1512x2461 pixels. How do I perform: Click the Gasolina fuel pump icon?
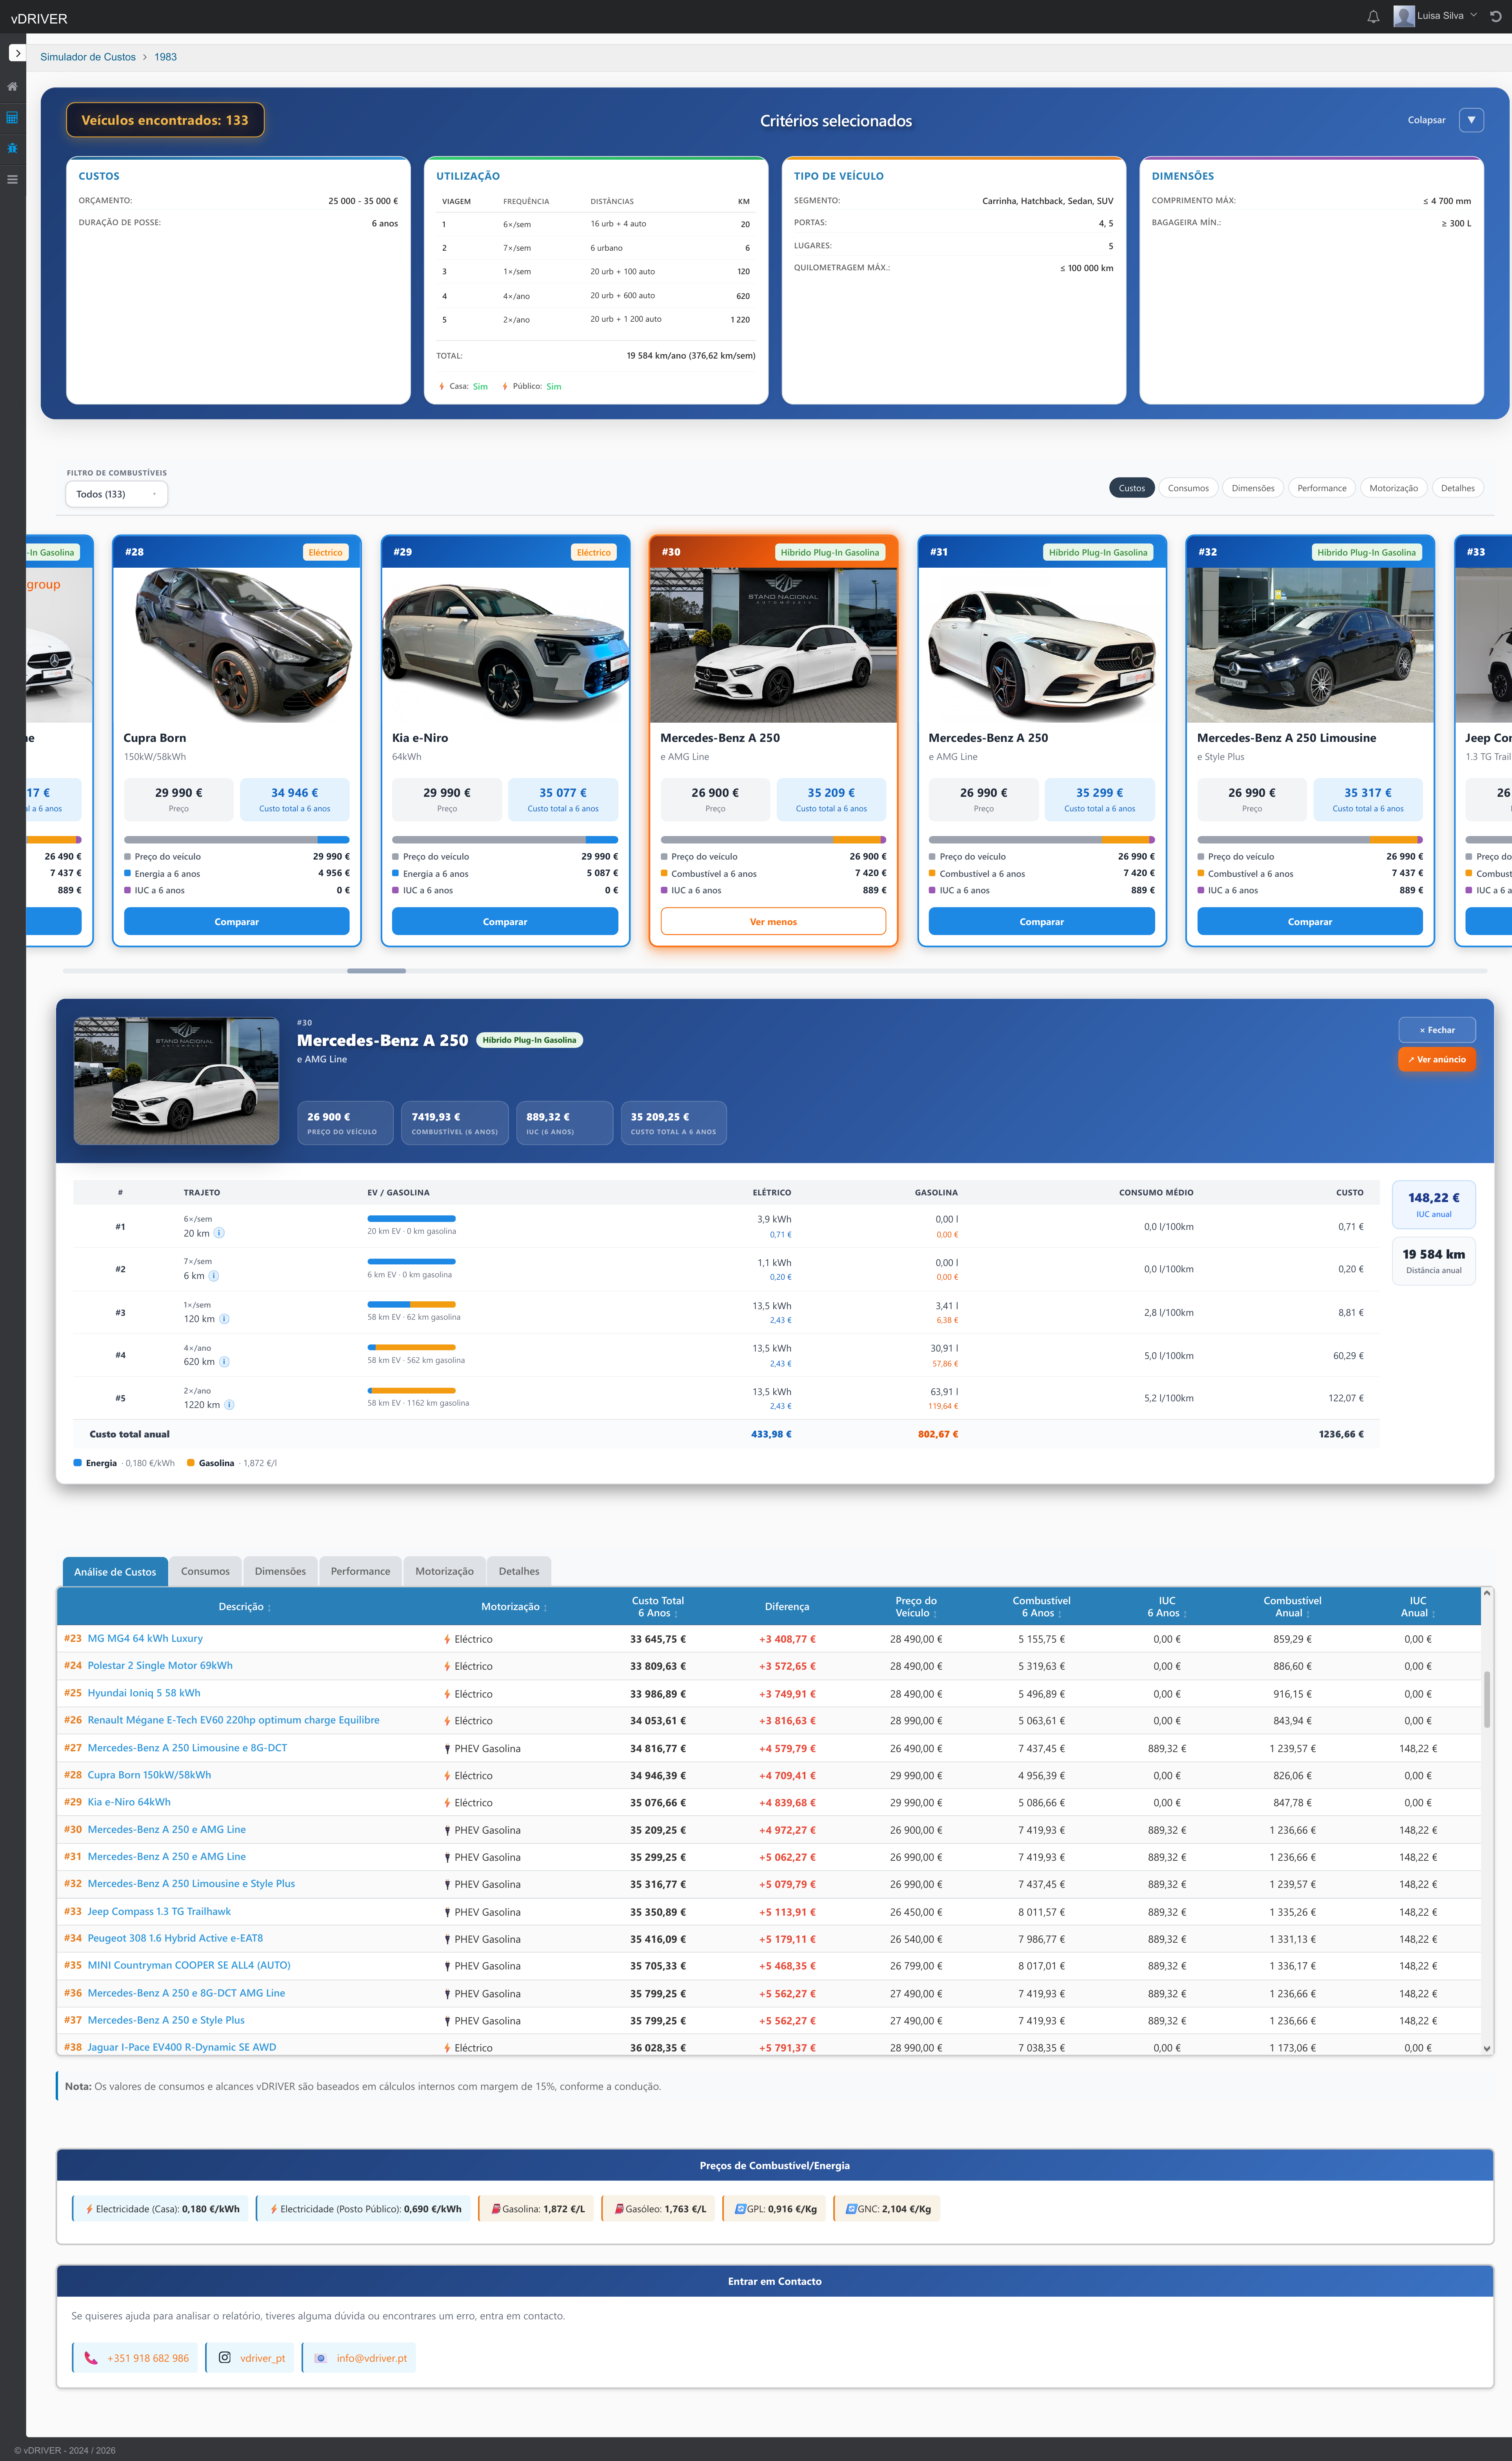pos(496,2209)
